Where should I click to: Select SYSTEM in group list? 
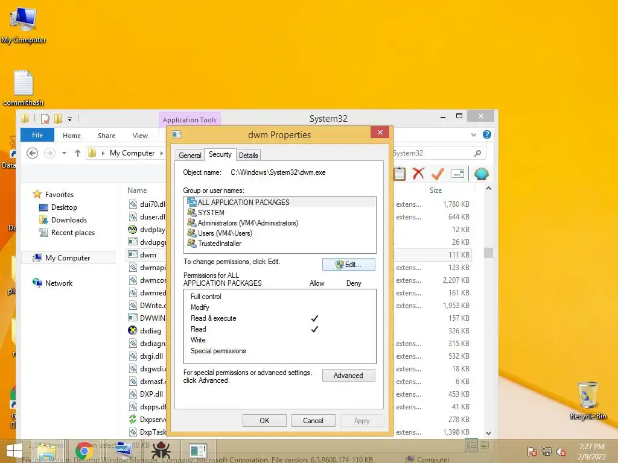pos(280,213)
